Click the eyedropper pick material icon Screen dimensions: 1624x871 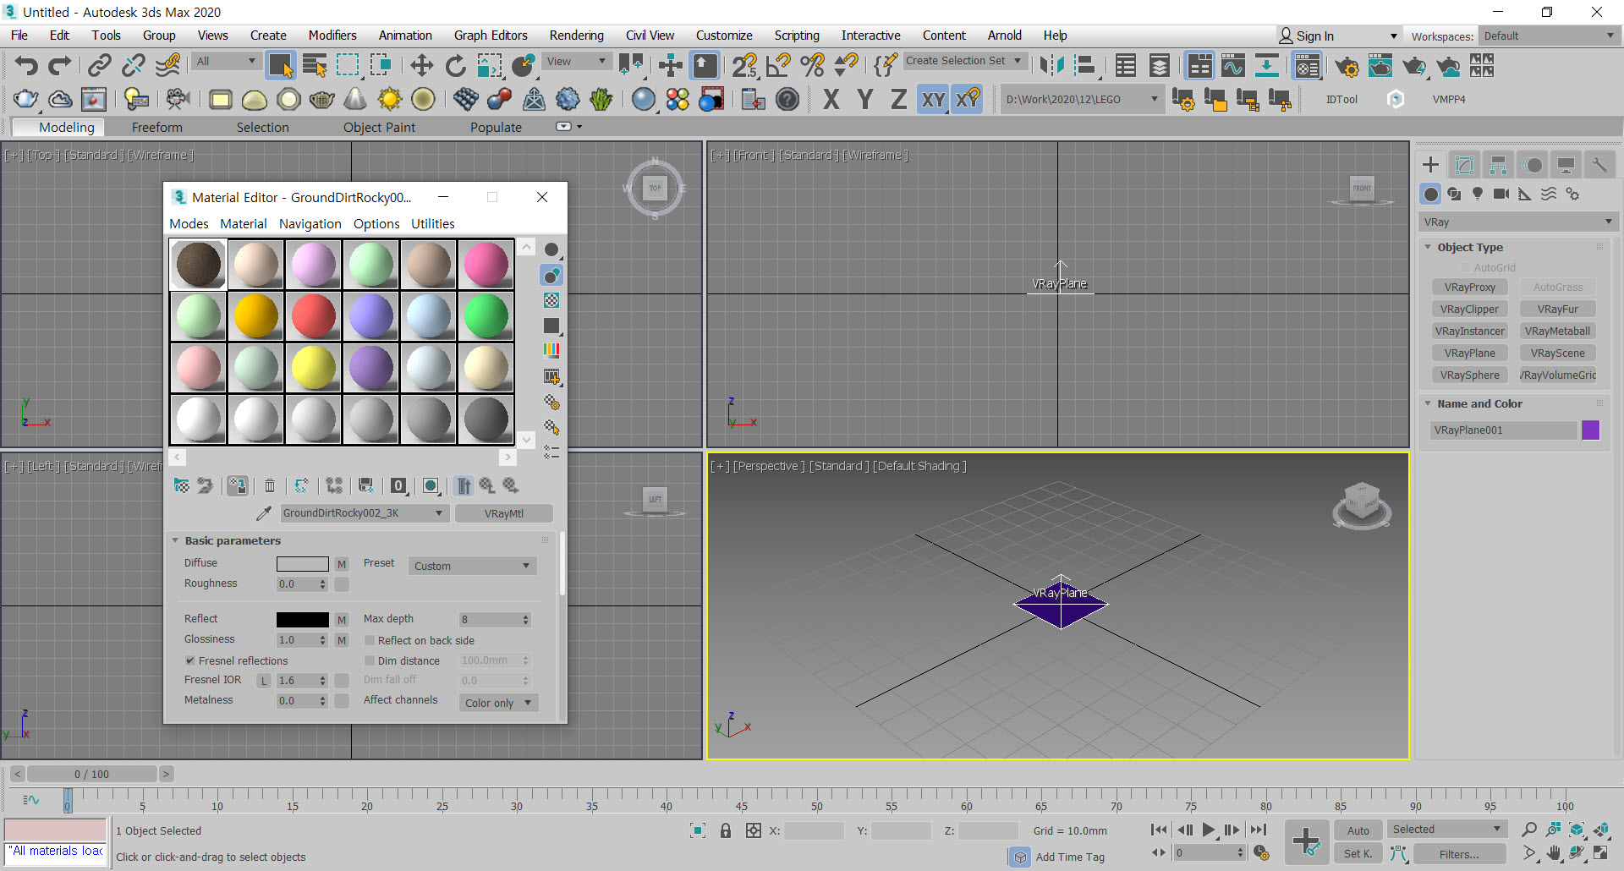tap(264, 513)
